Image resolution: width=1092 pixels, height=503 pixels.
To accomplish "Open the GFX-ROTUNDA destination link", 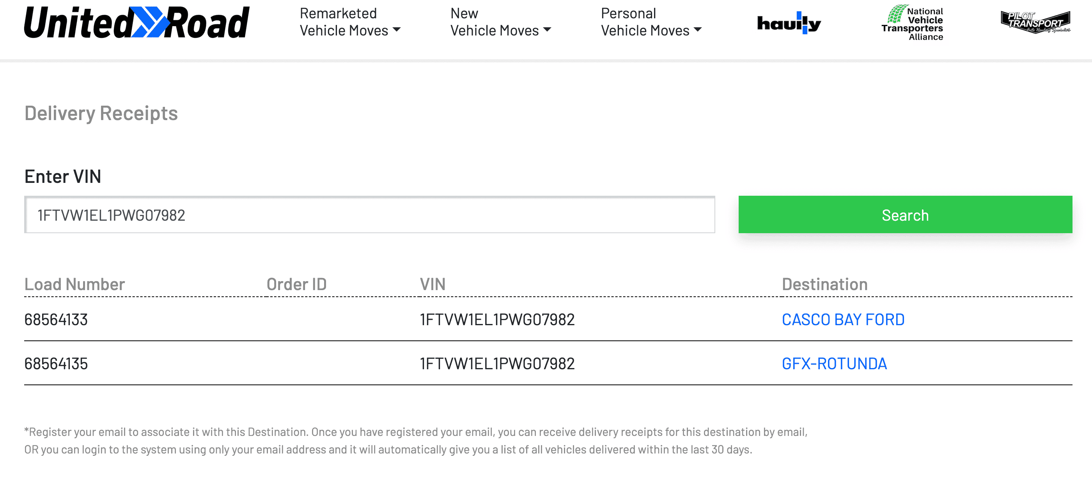I will coord(834,363).
